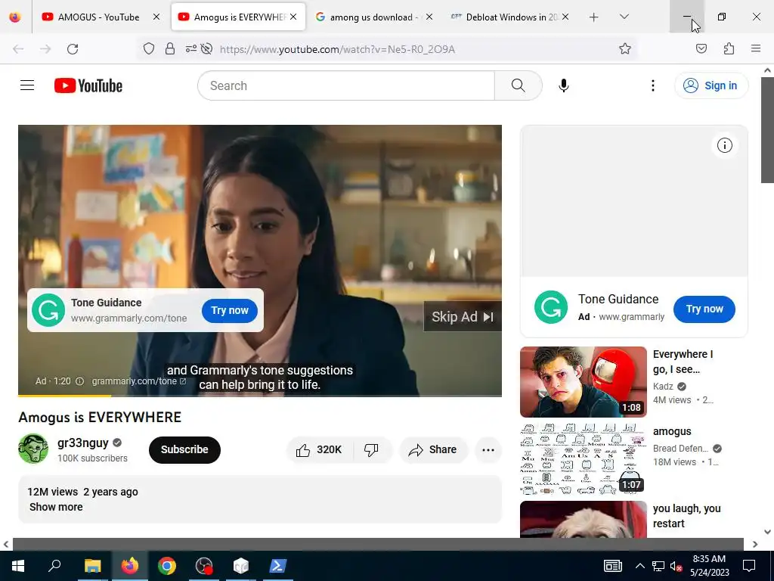Click the autoplay blocked icon in address bar
774x581 pixels.
[206, 48]
